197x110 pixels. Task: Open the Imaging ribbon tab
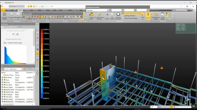point(44,10)
